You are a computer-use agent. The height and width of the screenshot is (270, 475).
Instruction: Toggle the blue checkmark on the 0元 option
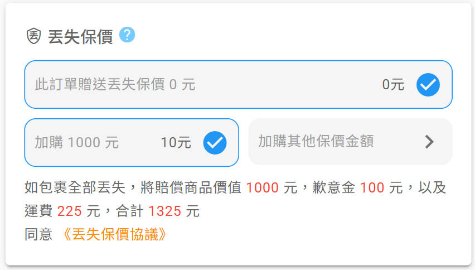[x=428, y=85]
